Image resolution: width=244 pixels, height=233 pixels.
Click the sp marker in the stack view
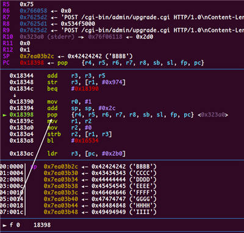34,167
